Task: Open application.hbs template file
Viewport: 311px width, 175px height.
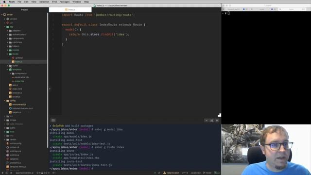Action: tap(22, 77)
